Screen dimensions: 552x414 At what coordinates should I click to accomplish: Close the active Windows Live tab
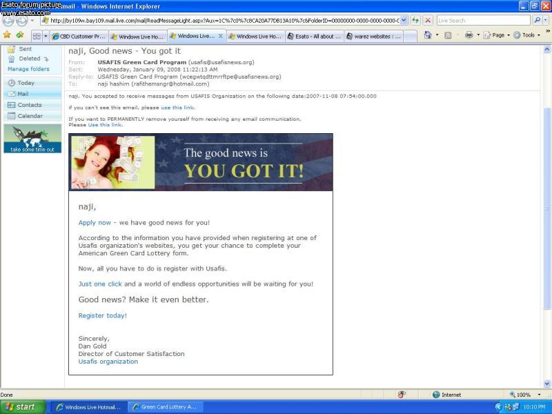tap(221, 36)
